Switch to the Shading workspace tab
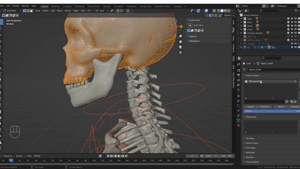Image resolution: width=300 pixels, height=169 pixels. click(x=107, y=7)
